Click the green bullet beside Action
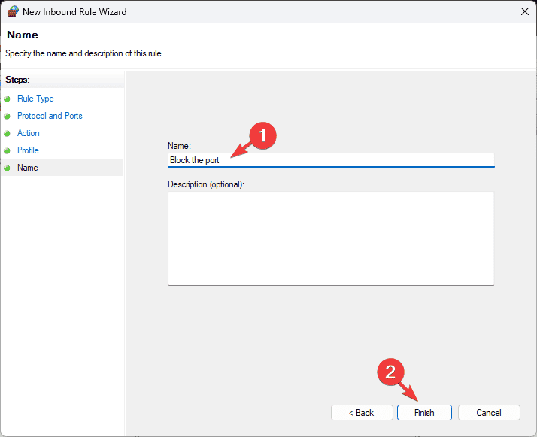This screenshot has width=537, height=437. tap(7, 133)
